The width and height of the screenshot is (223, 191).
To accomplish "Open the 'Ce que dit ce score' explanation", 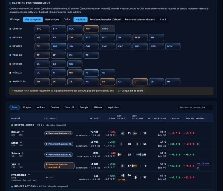I will point(131,91).
